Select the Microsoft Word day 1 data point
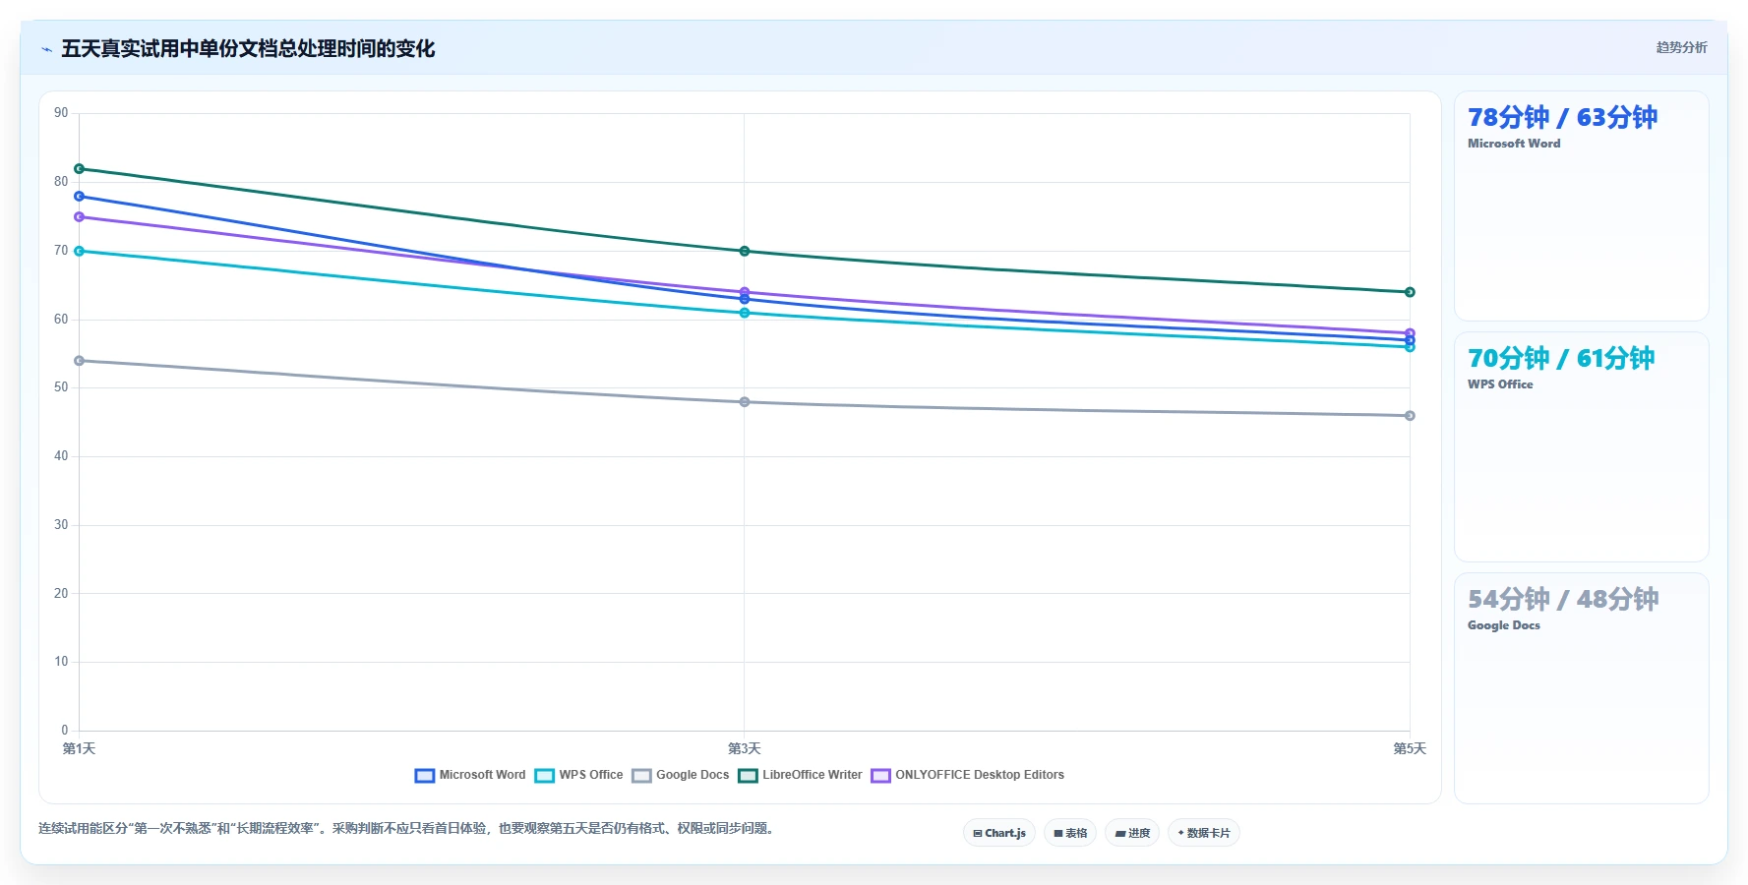 80,197
